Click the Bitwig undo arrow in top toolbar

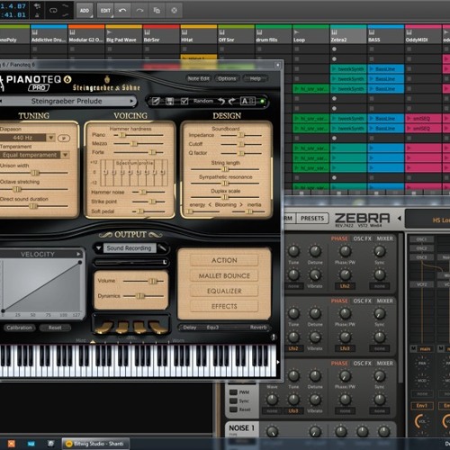coord(122,11)
